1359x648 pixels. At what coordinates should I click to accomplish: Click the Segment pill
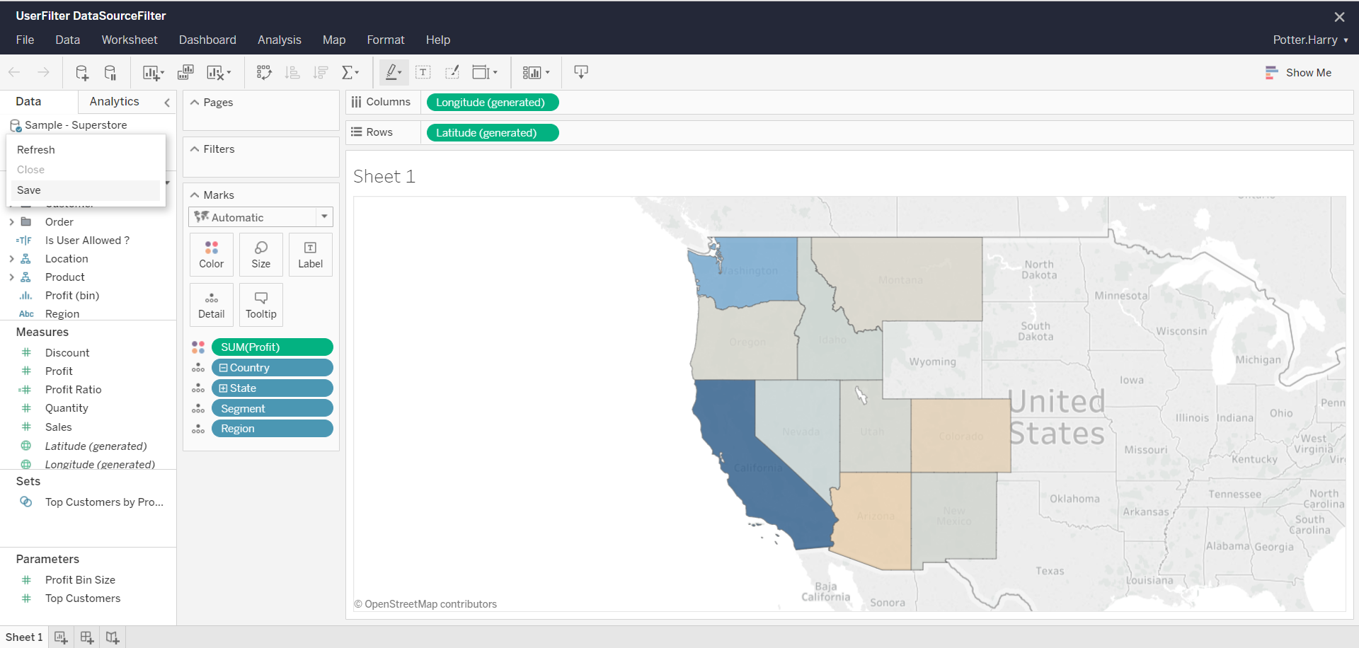tap(273, 409)
